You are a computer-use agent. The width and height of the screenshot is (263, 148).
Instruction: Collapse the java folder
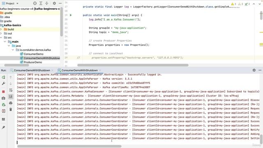tap(9, 46)
